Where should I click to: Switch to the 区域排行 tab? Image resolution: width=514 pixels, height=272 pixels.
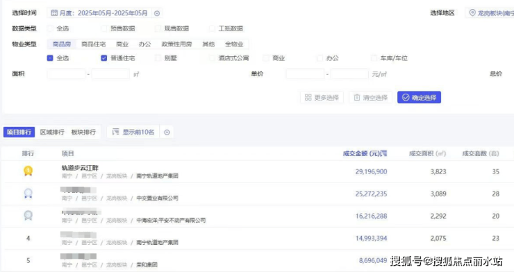pos(52,133)
